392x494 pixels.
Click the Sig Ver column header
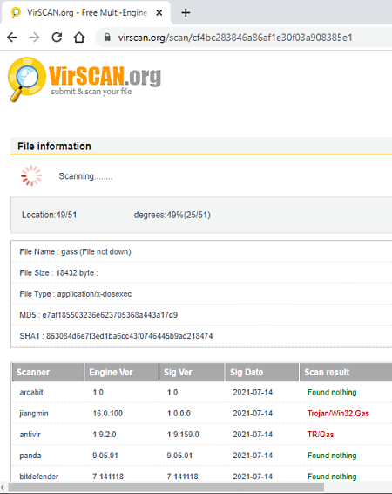pos(192,372)
